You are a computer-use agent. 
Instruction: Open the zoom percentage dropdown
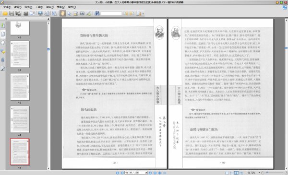pos(259,173)
